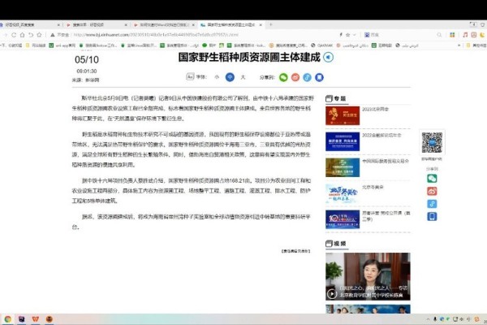Open the dropdown arrow beside address bar star
This screenshot has width=487, height=325.
point(355,35)
